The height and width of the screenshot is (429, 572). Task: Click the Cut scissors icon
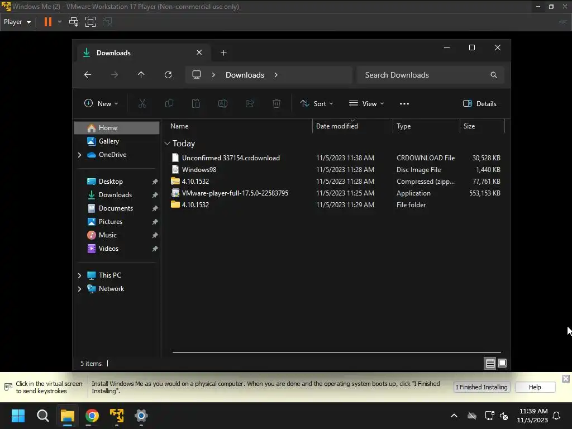(x=142, y=103)
